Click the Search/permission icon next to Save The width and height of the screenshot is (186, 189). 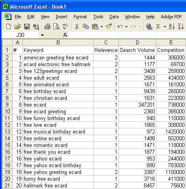36,27
